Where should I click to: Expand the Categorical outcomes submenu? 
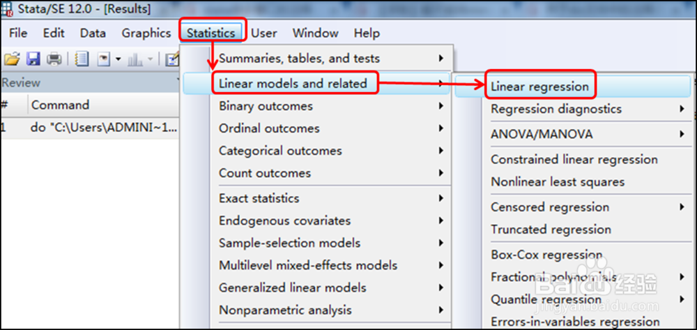click(x=317, y=151)
